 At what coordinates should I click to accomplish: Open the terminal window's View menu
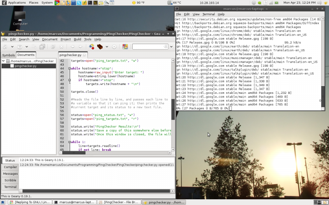pos(196,14)
